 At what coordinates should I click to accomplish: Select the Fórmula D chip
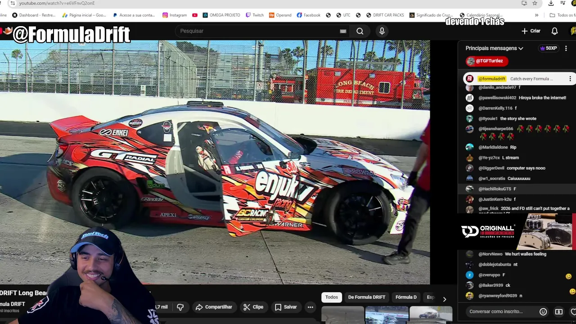point(406,297)
